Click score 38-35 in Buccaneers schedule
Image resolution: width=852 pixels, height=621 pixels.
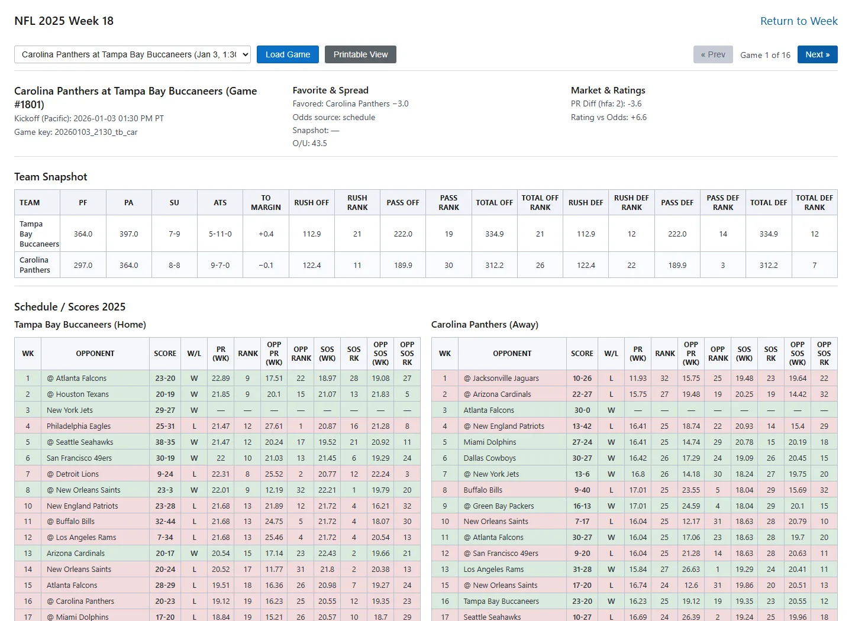(165, 442)
